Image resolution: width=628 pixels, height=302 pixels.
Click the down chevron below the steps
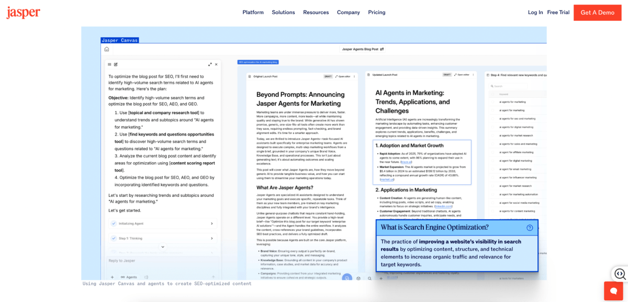point(163,247)
